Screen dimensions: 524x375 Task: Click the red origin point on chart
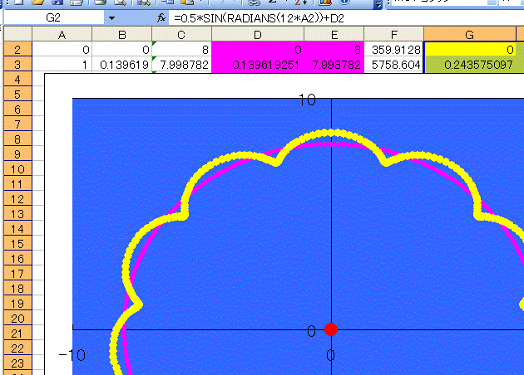[x=331, y=329]
